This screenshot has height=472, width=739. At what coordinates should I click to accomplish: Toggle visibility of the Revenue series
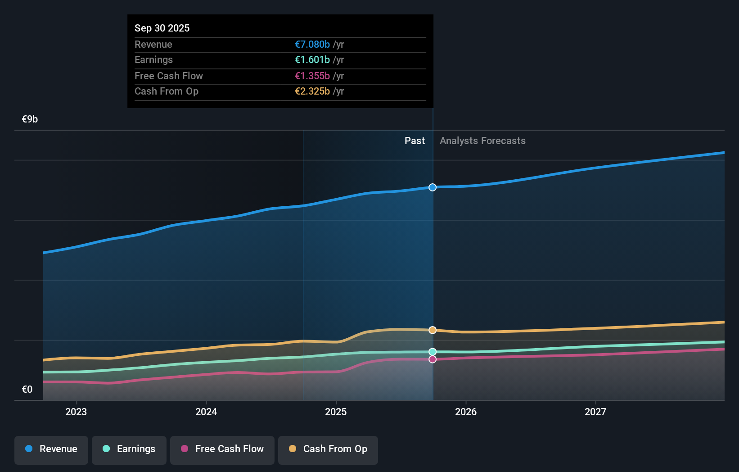click(x=51, y=449)
